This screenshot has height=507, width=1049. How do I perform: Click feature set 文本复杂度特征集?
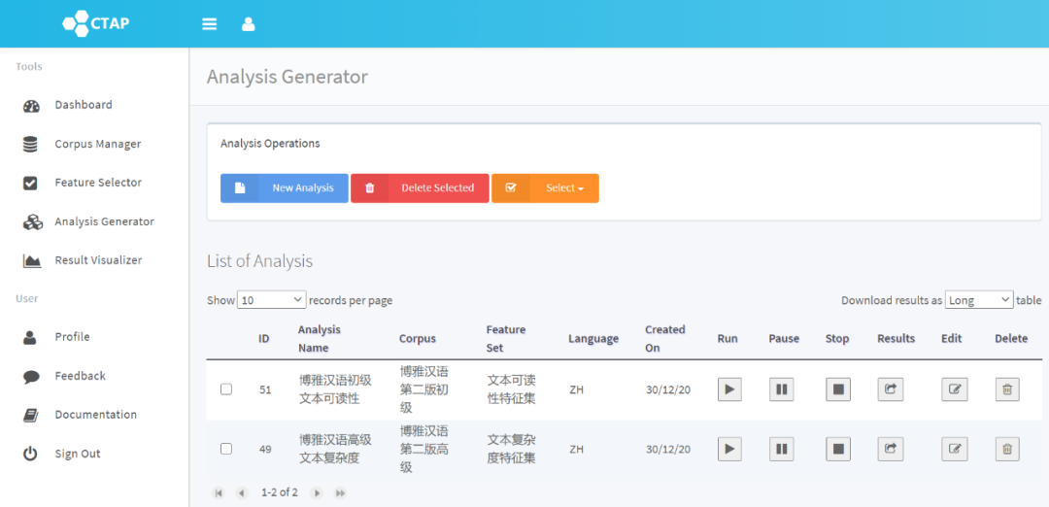511,449
